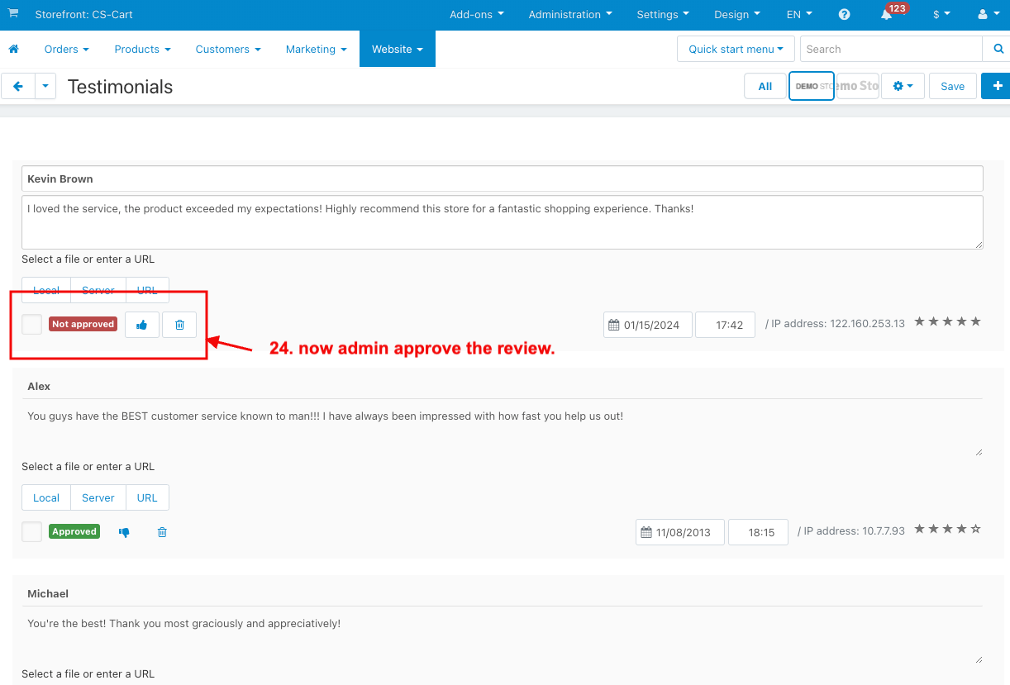
Task: Click the IP address 10.7.7.93 text
Action: point(851,531)
